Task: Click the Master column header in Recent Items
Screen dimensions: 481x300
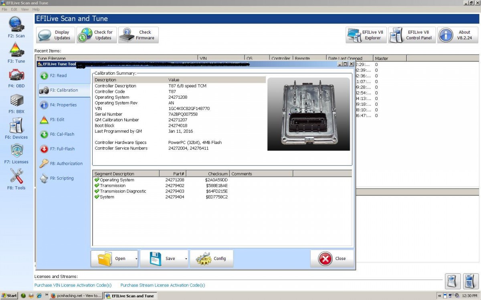Action: coord(390,58)
